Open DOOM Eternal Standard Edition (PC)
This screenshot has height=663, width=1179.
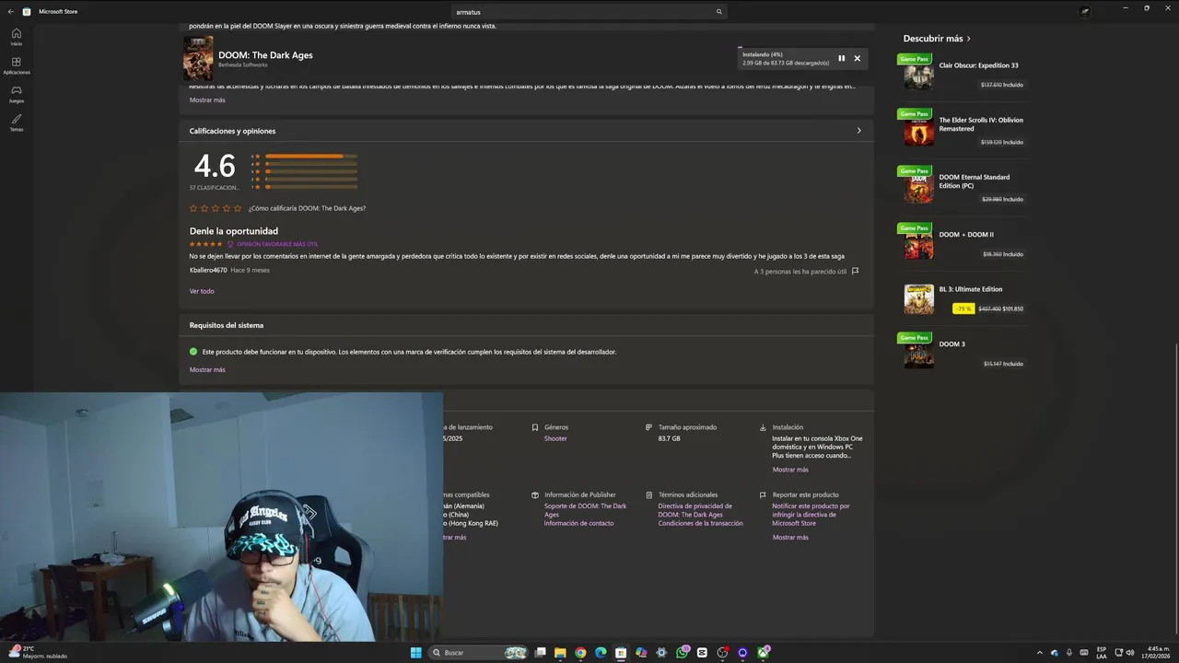[x=963, y=184]
